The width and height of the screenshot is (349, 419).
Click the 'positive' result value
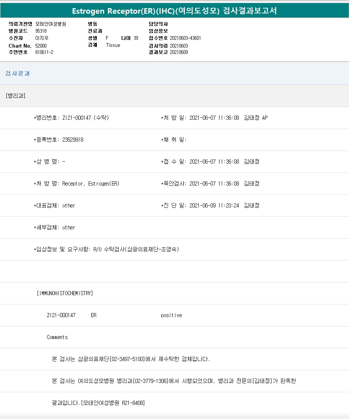pos(171,315)
